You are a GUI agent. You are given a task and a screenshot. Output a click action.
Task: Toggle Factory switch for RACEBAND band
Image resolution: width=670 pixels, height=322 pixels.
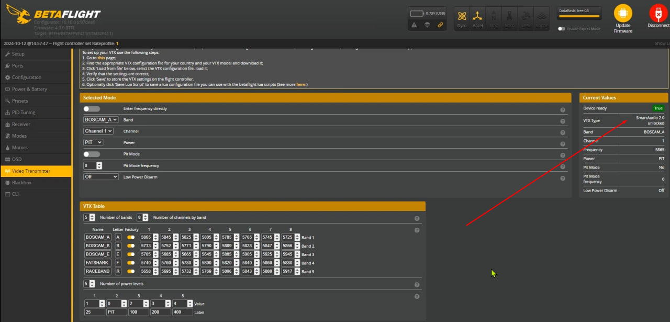[131, 271]
